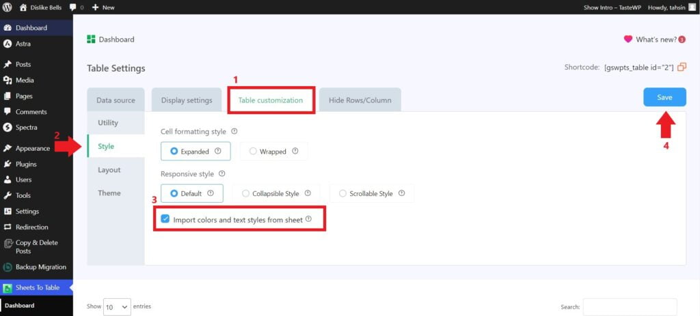Click the Pages icon in sidebar
700x316 pixels.
(x=7, y=96)
